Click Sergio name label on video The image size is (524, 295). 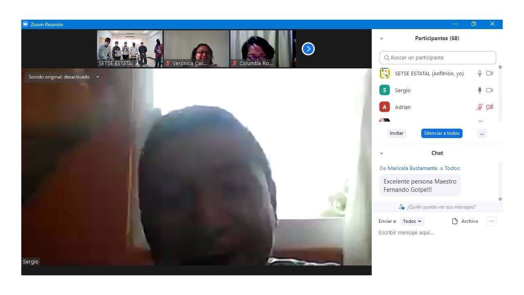[31, 261]
